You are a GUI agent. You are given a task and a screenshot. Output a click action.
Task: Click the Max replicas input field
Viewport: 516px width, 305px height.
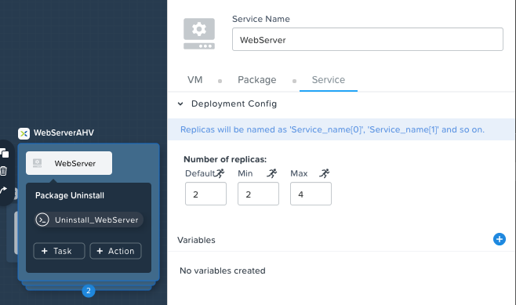point(311,194)
